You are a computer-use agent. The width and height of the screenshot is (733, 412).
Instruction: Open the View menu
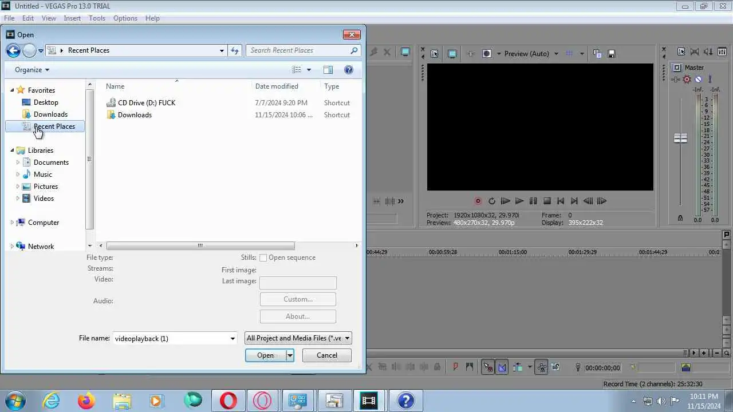pyautogui.click(x=49, y=18)
